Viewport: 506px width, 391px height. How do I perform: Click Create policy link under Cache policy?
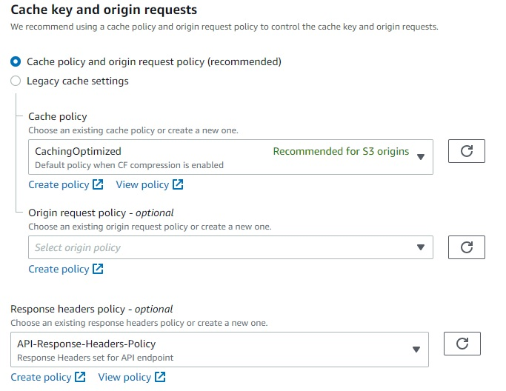point(59,184)
